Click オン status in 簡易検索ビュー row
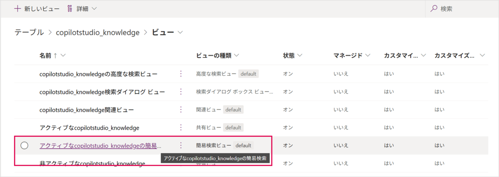Viewport: 499px width, 177px height. [x=288, y=145]
